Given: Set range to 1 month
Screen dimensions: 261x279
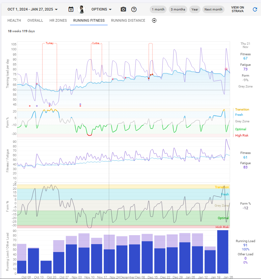Looking at the screenshot, I should click(x=158, y=10).
